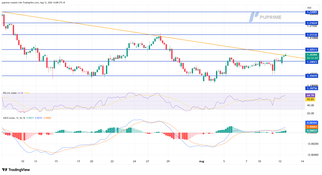The width and height of the screenshot is (322, 175).
Task: Select the 1.21624 price level tag
Action: (312, 23)
